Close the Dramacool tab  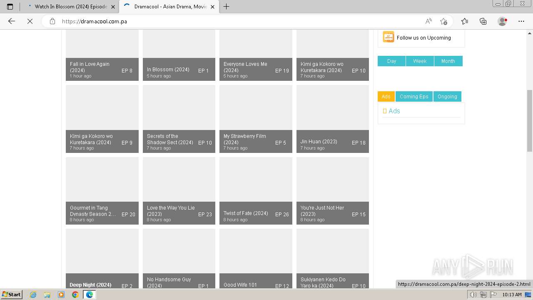pos(213,7)
